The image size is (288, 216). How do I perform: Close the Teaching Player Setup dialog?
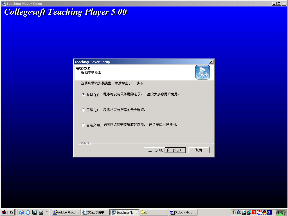click(211, 62)
